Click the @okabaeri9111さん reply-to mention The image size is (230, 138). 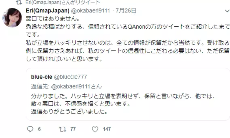tap(76, 86)
